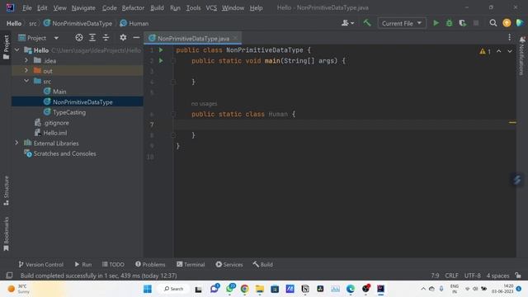
Task: Open the Navigate menu
Action: click(83, 7)
